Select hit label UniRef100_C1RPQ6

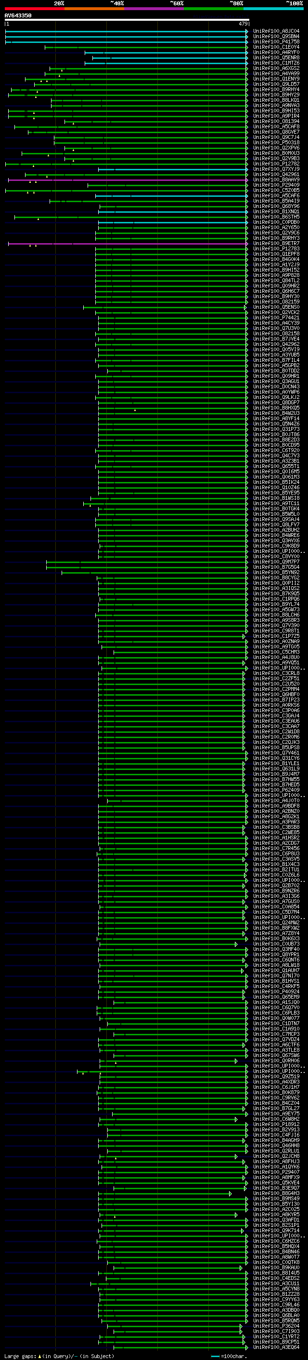point(276,599)
